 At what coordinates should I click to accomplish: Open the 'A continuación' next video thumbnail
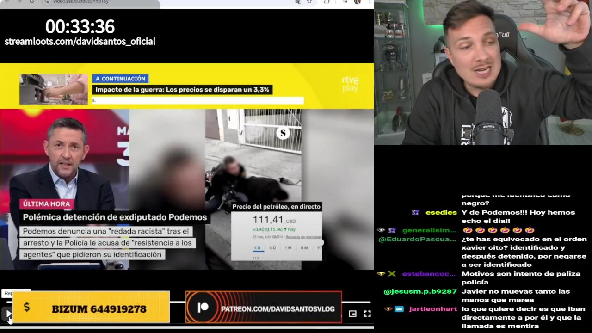(54, 89)
